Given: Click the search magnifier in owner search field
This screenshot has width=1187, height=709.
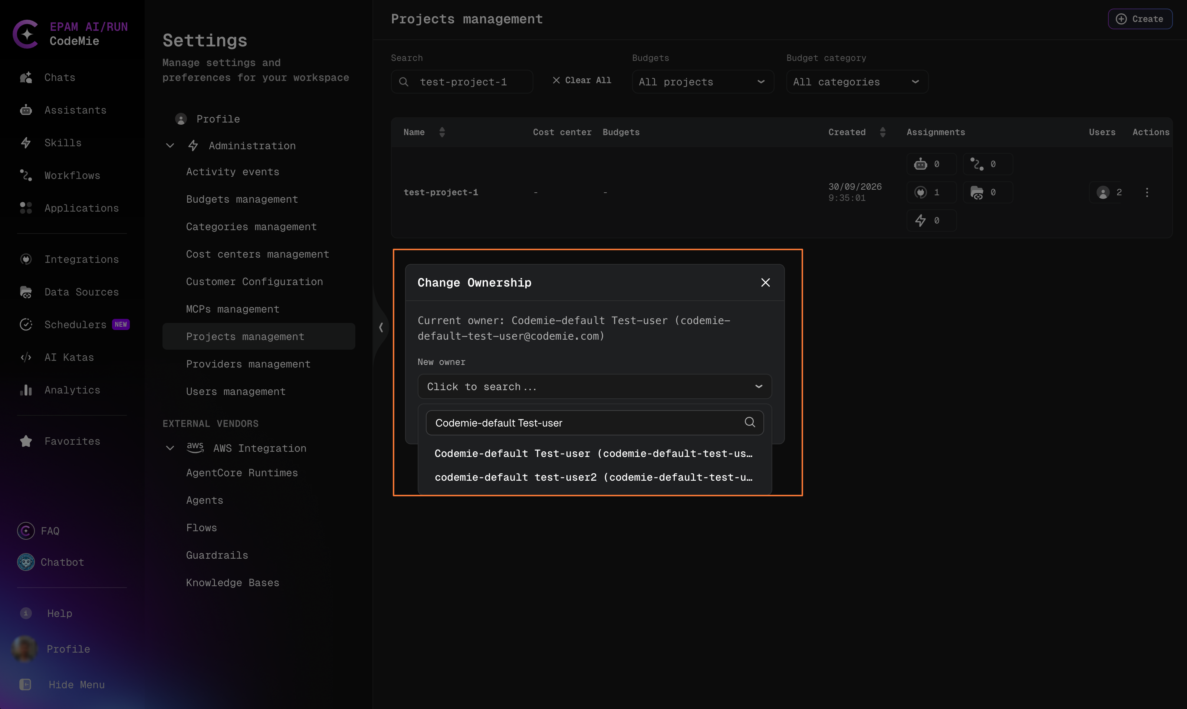Looking at the screenshot, I should tap(749, 422).
